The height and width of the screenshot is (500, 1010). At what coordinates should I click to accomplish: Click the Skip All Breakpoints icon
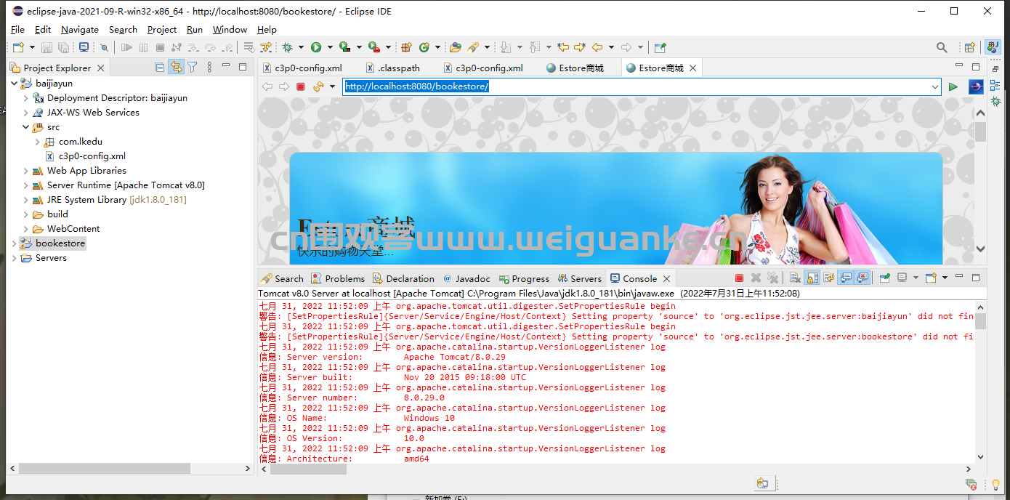104,47
